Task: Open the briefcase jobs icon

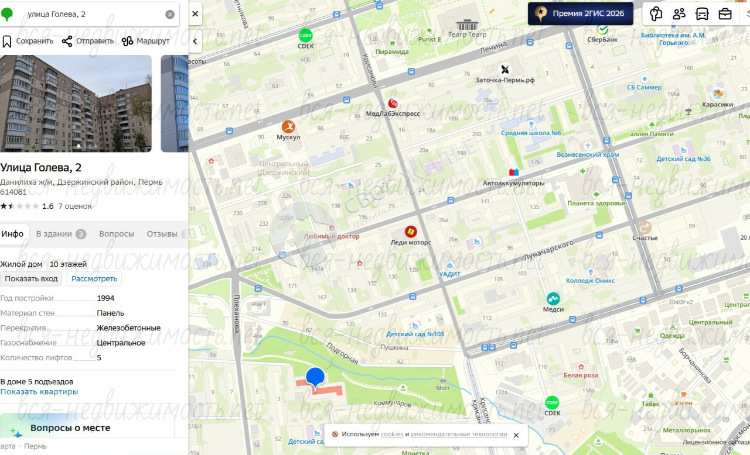Action: pos(725,13)
